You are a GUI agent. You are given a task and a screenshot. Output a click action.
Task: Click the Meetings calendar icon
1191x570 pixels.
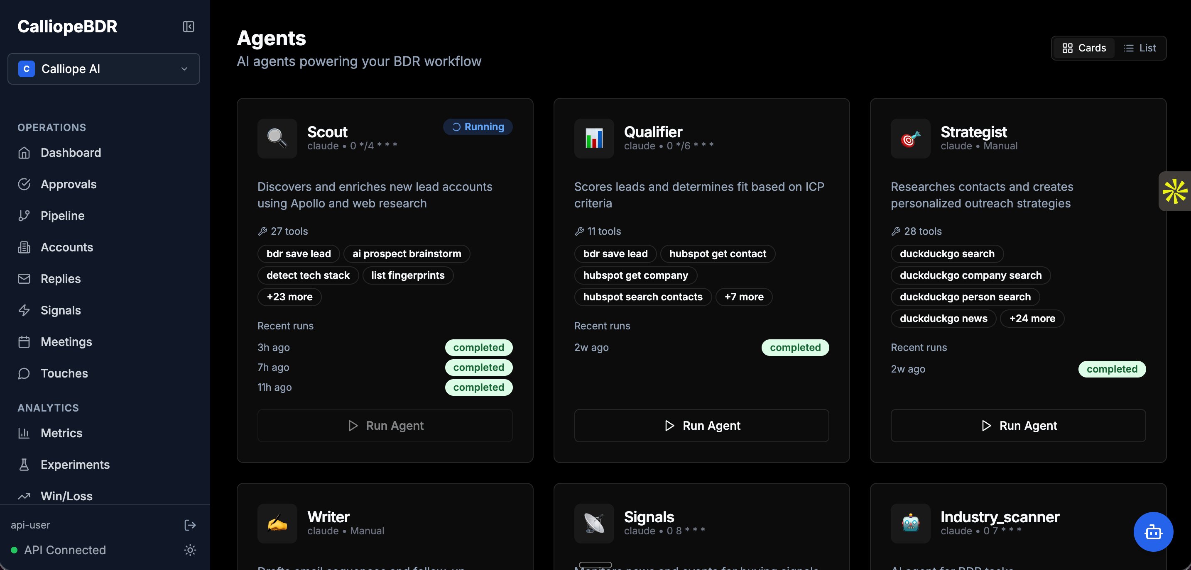coord(24,342)
